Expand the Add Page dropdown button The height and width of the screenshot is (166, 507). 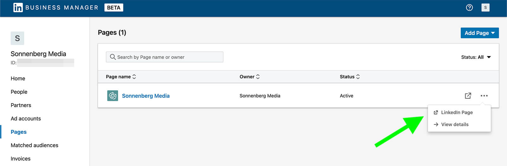click(480, 33)
